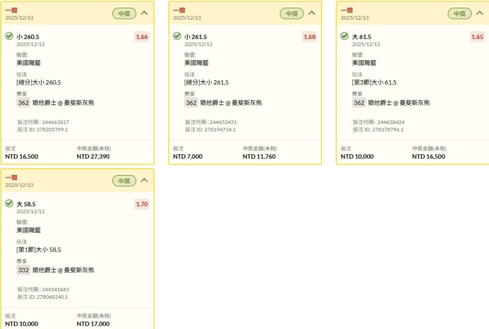Collapse the 大 61.5 bet card chevron
Screen dimensions: 489x329
point(479,13)
